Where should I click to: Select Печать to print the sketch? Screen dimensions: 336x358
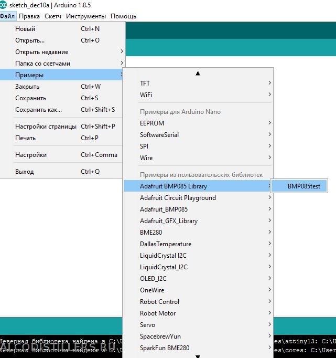pyautogui.click(x=25, y=138)
